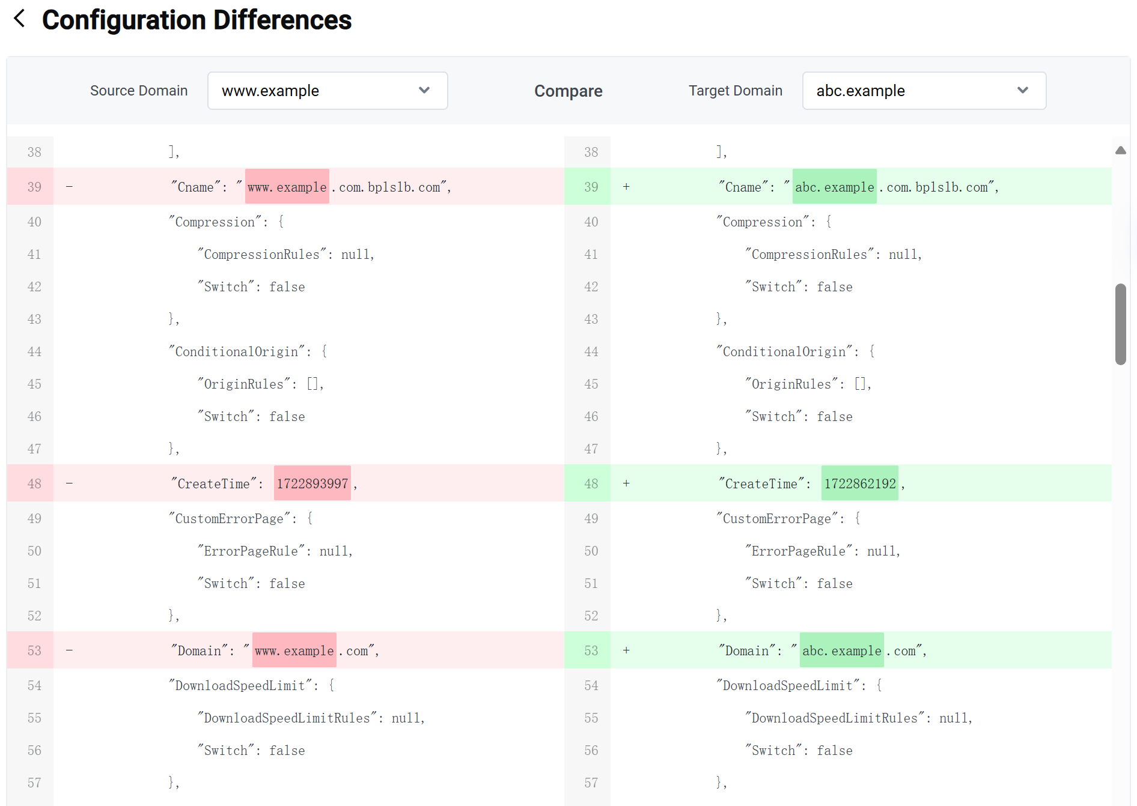
Task: Click line number 39 in left gutter
Action: click(x=34, y=187)
